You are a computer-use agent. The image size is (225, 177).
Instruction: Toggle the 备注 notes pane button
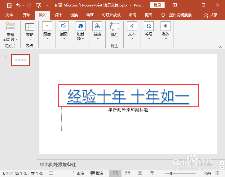pyautogui.click(x=78, y=173)
